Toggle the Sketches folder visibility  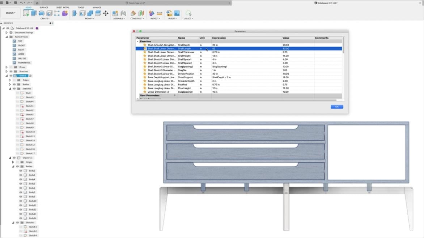pos(11,71)
